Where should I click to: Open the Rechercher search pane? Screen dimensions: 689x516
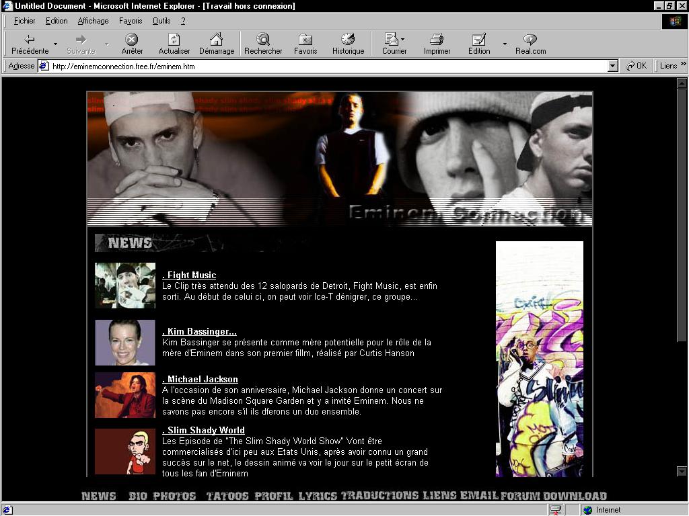pyautogui.click(x=263, y=44)
